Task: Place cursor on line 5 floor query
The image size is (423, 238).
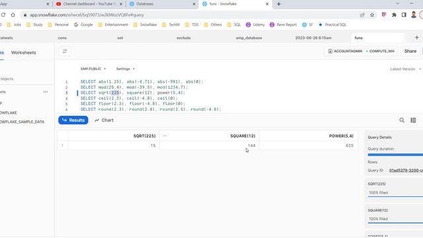Action: click(x=133, y=104)
